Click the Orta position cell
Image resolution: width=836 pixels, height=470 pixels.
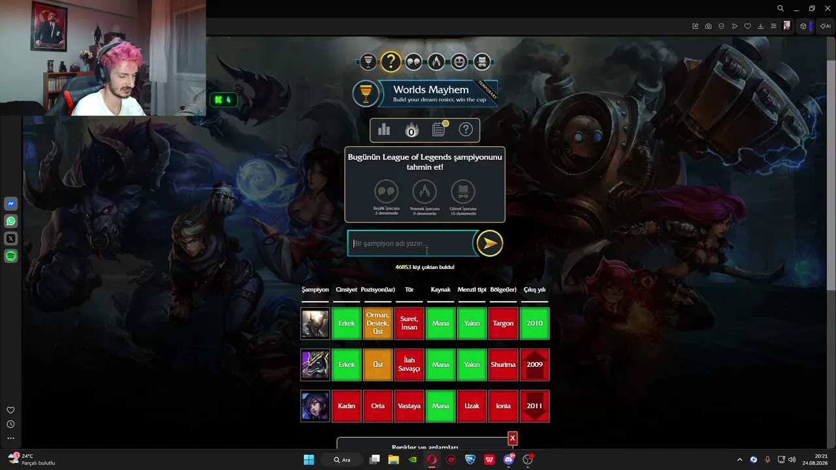click(x=378, y=406)
